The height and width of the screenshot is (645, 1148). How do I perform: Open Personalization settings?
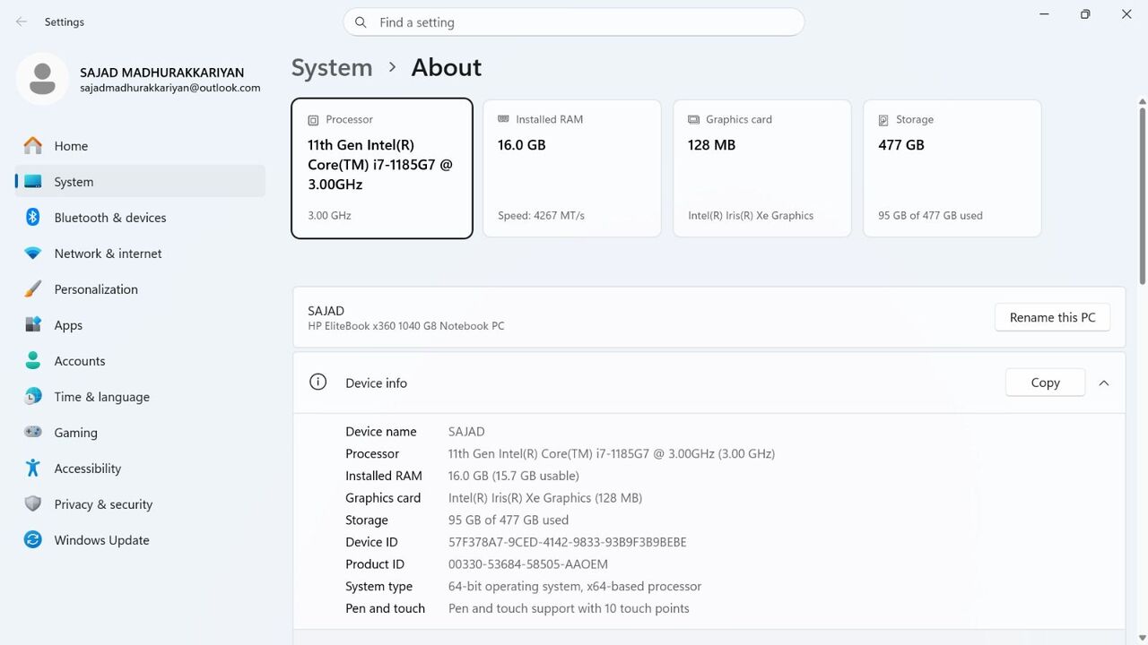(141, 288)
